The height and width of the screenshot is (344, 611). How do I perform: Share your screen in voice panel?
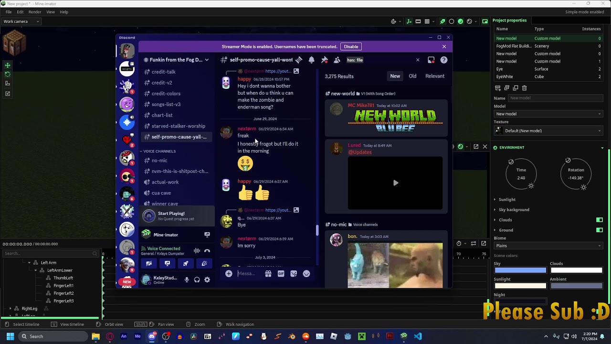point(167,263)
